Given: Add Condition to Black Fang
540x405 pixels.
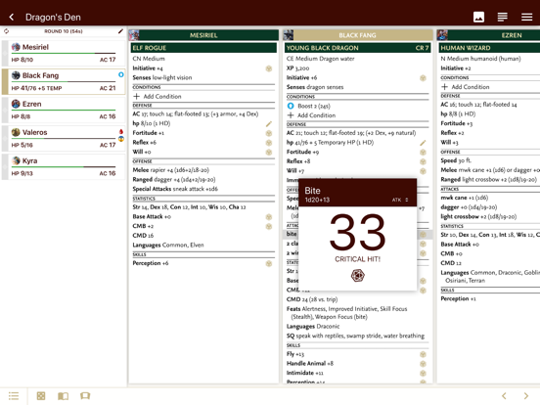Looking at the screenshot, I should click(x=312, y=115).
